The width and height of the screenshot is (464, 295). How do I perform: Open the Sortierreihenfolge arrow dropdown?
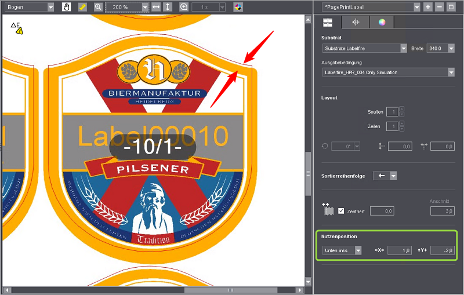pyautogui.click(x=393, y=176)
